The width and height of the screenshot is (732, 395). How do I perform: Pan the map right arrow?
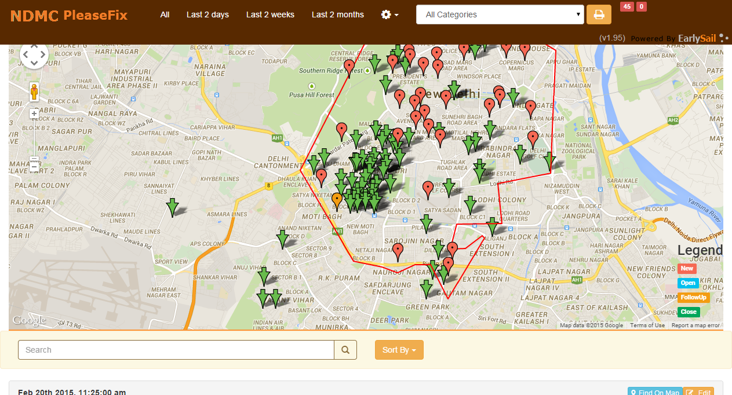(42, 55)
